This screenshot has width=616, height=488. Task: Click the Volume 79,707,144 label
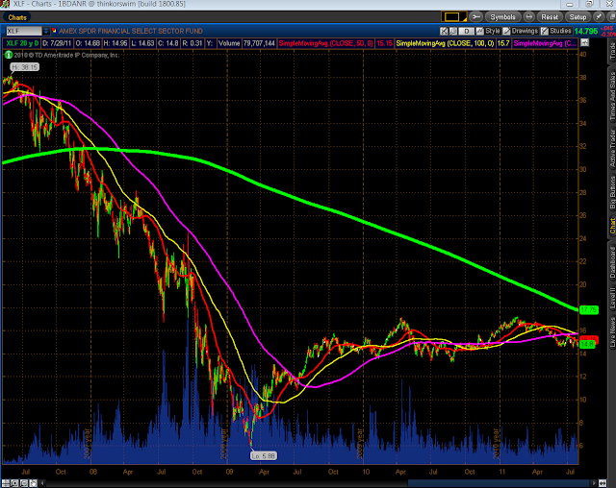(x=246, y=43)
